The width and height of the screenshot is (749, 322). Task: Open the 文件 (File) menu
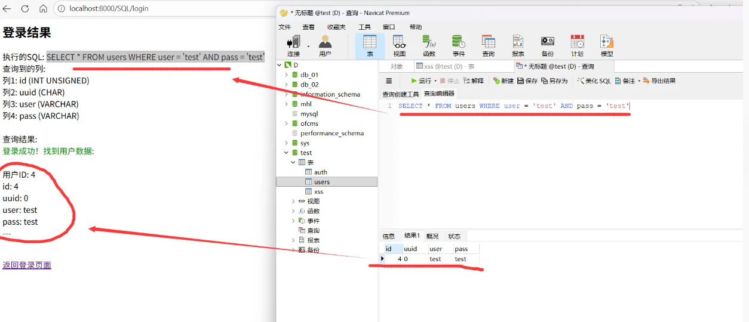(x=285, y=27)
